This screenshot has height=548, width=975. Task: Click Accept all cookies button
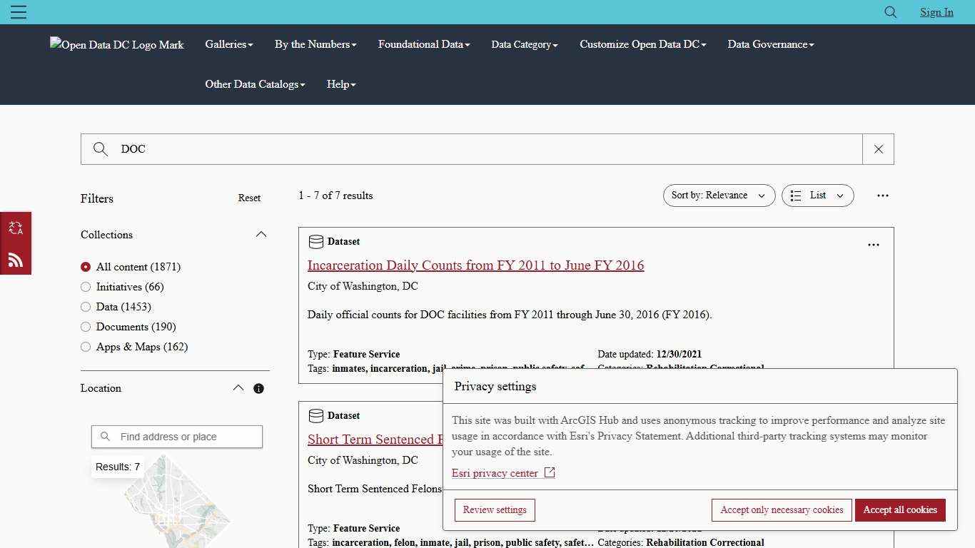click(899, 510)
